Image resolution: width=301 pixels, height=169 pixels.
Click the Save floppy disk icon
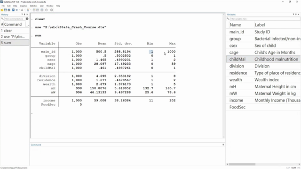coord(5,10)
